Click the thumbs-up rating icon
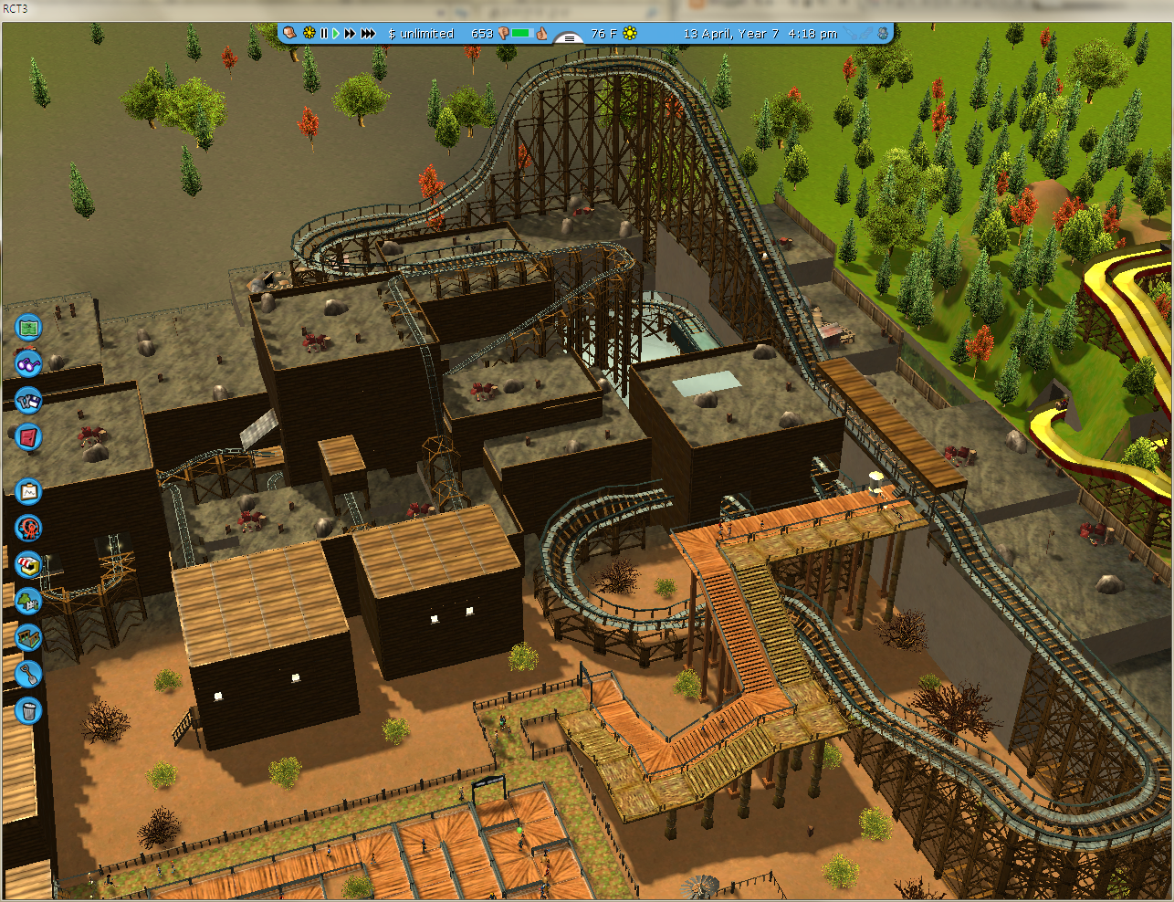This screenshot has height=902, width=1174. pyautogui.click(x=541, y=33)
